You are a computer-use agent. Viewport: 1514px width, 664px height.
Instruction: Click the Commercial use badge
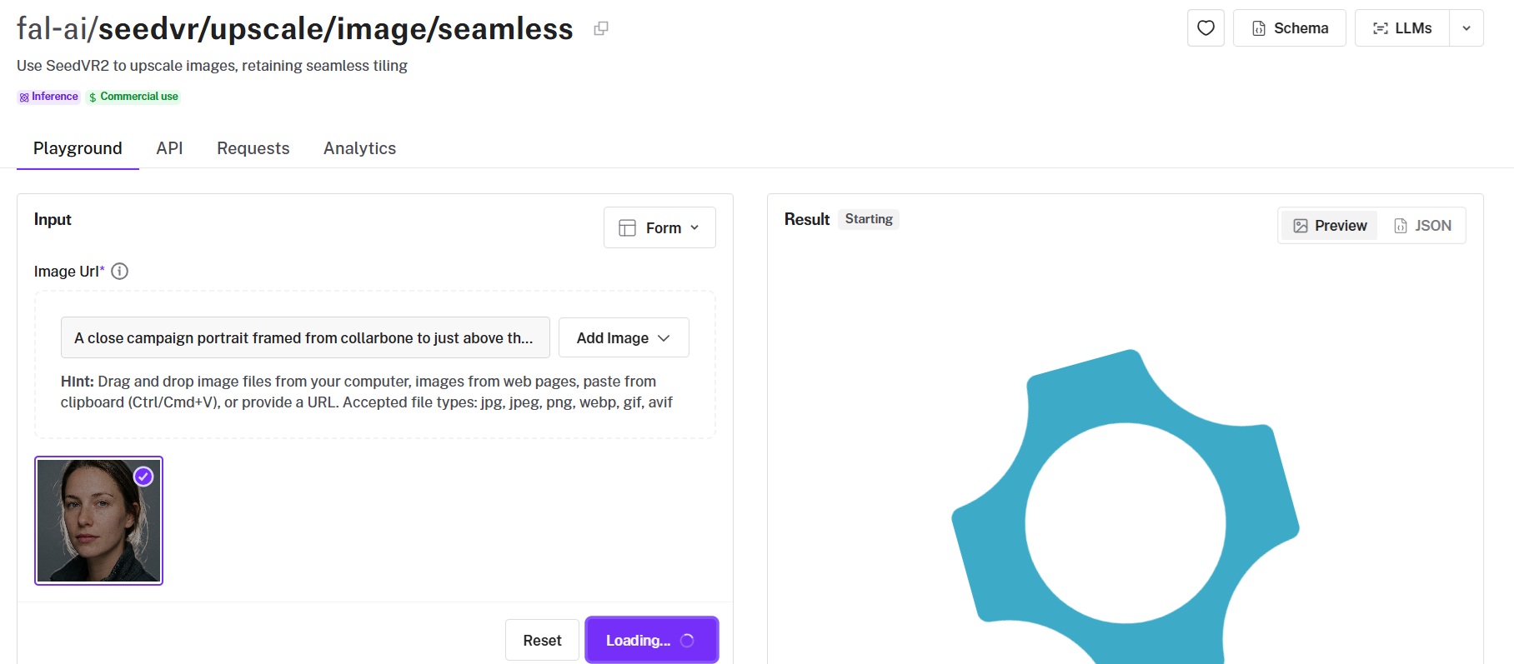(x=133, y=97)
